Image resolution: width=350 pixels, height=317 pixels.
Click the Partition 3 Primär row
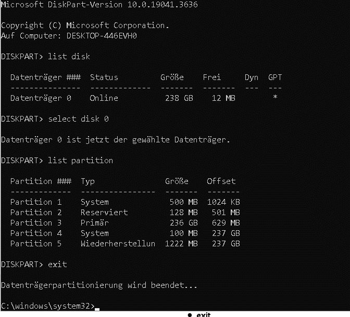tap(125, 223)
